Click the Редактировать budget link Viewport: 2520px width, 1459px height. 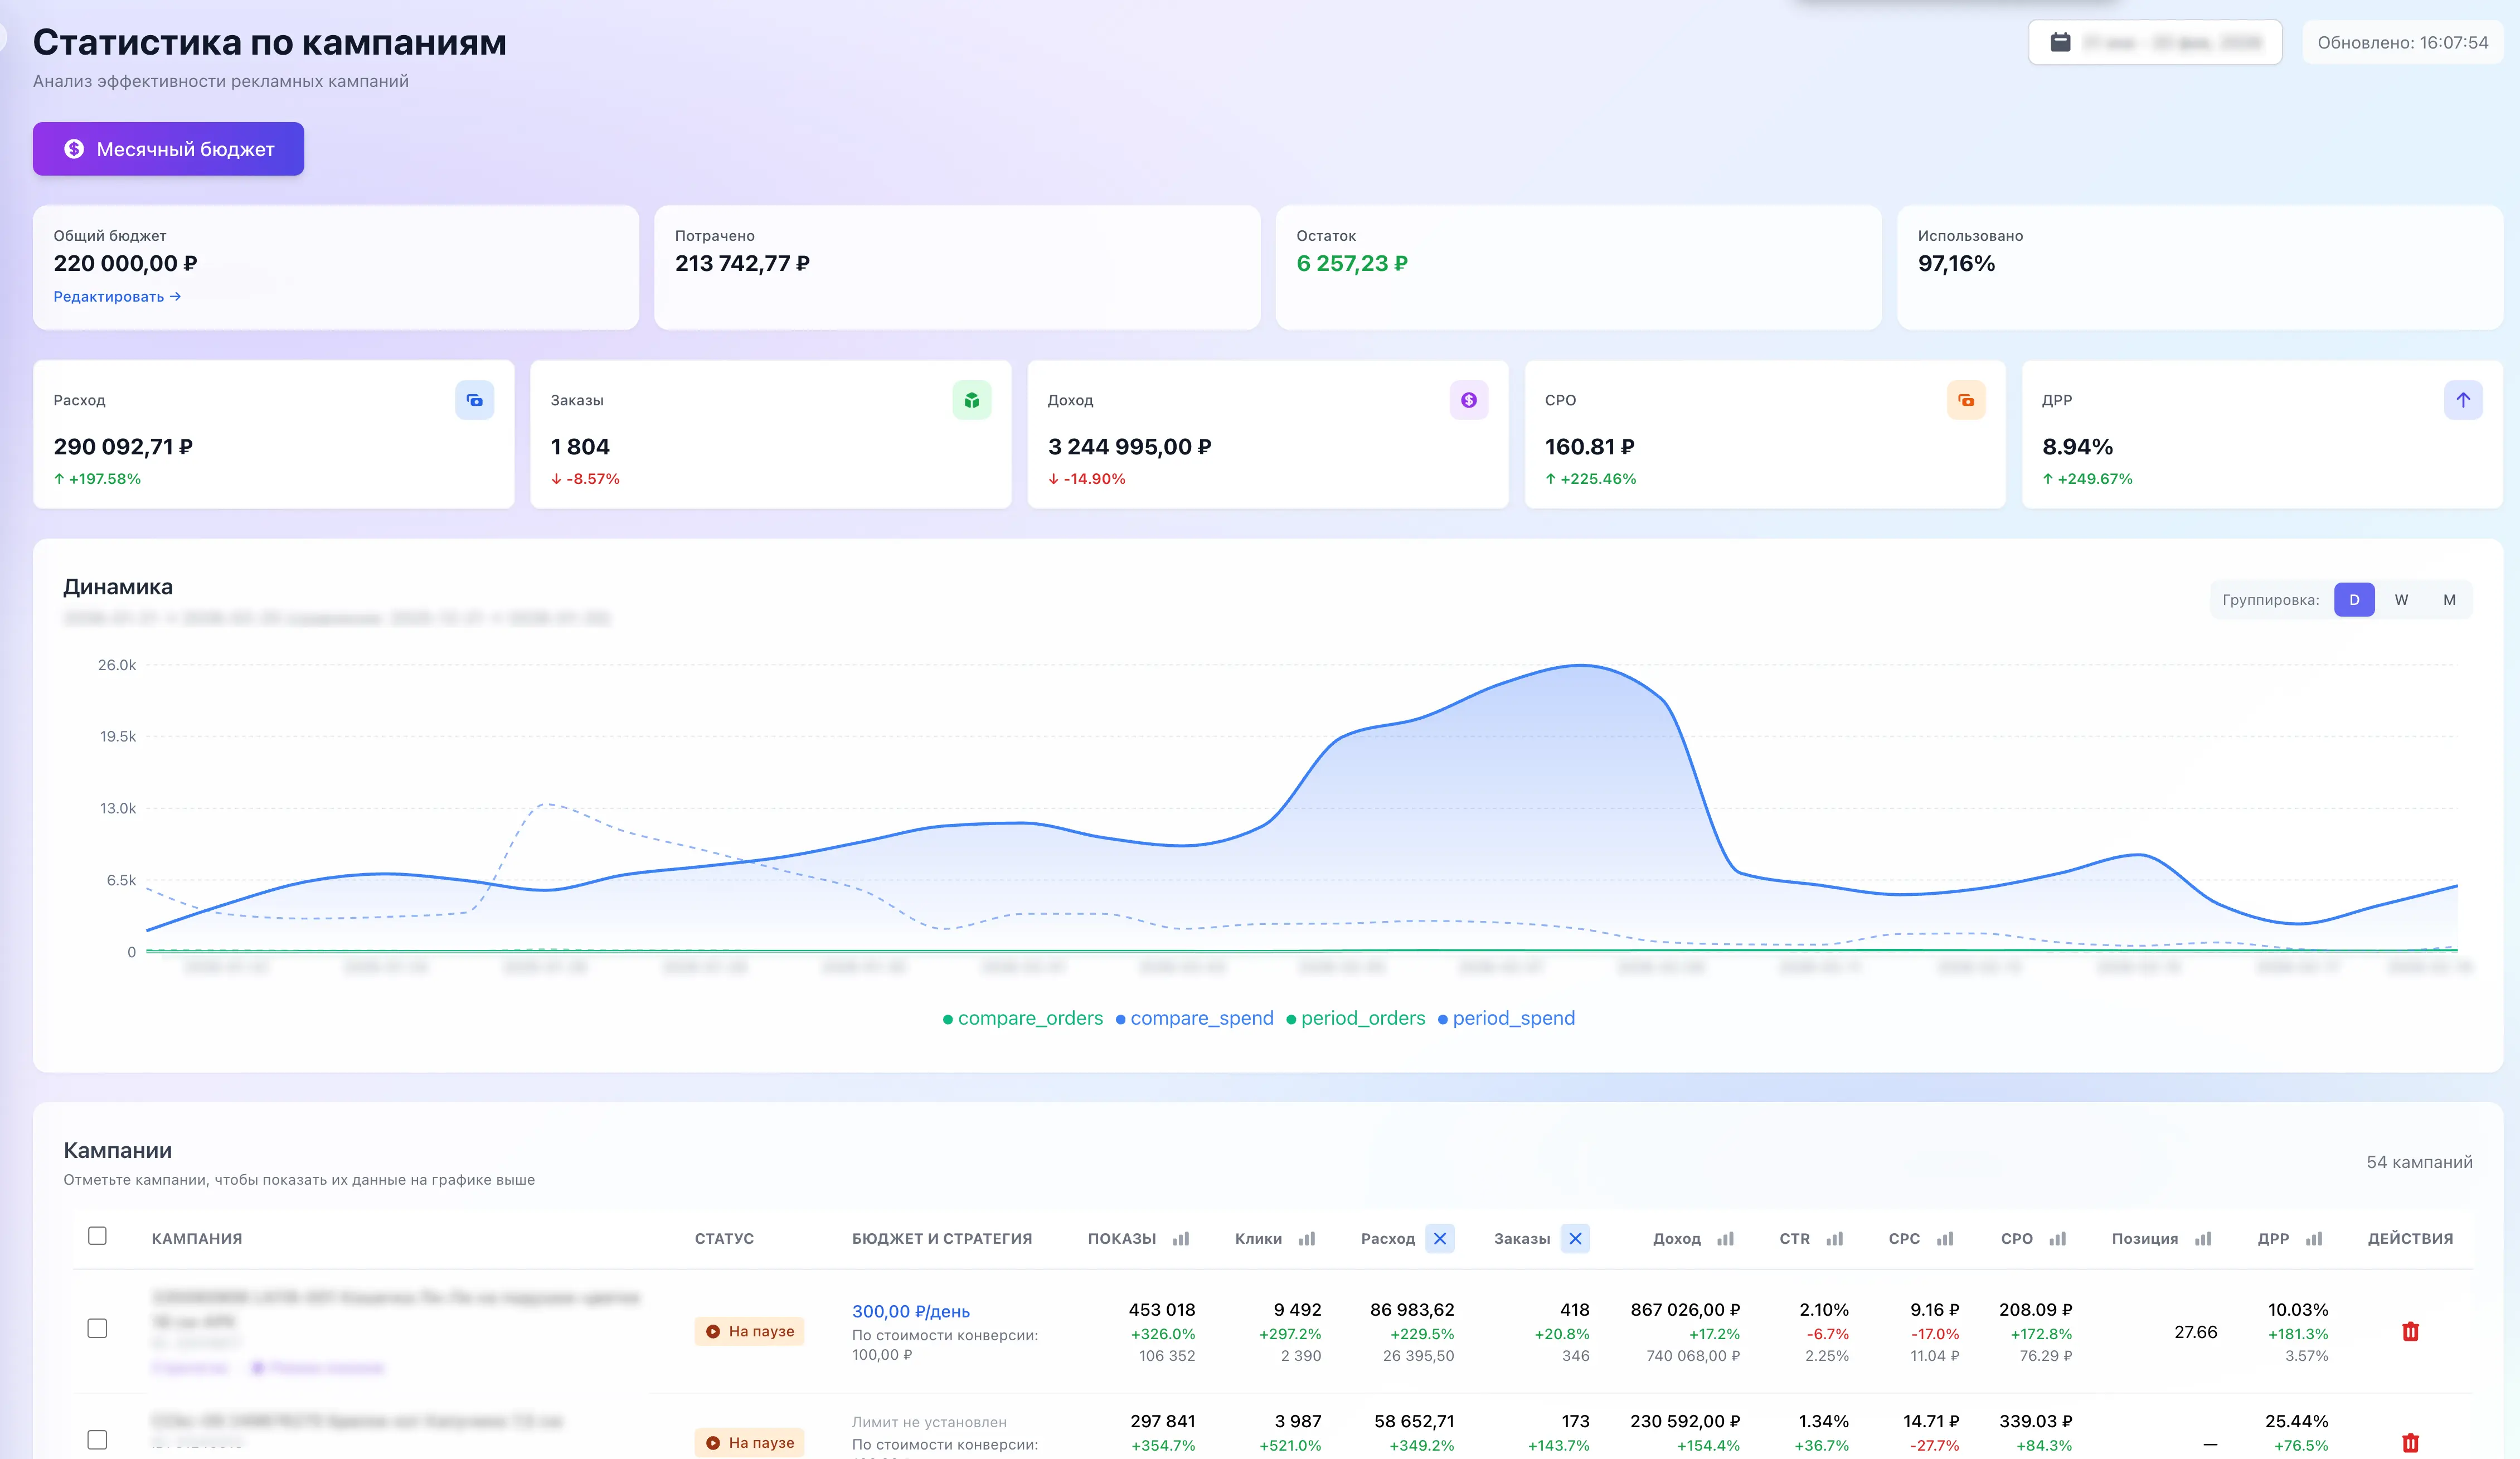[117, 296]
